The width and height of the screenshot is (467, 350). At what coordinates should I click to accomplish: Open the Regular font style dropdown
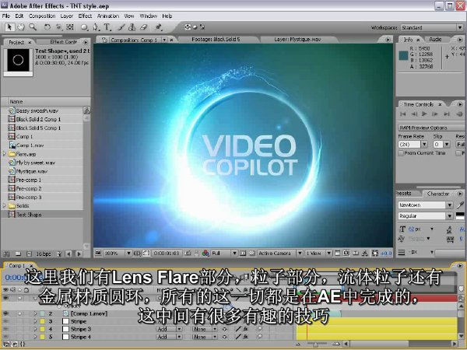(x=426, y=215)
